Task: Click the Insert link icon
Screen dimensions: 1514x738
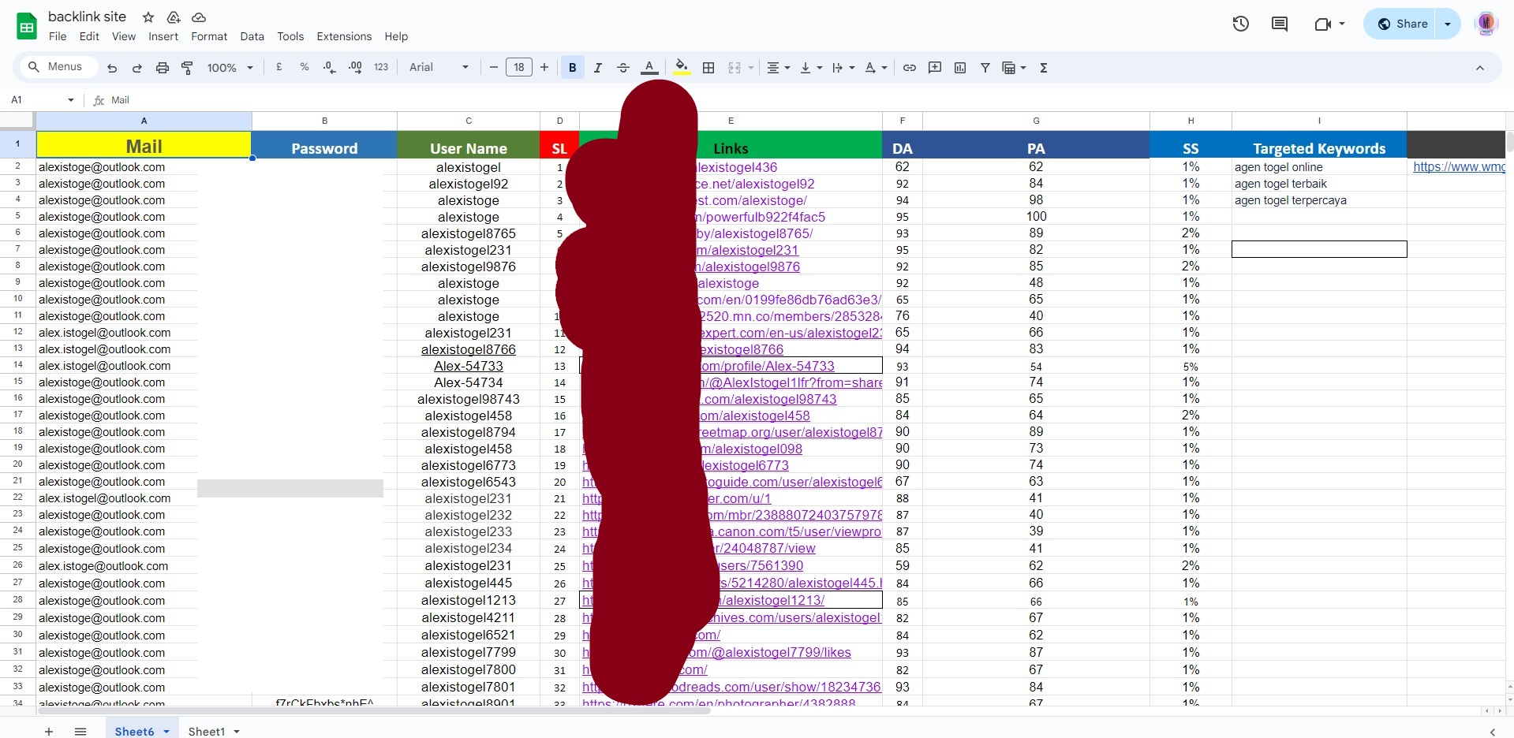Action: 910,68
